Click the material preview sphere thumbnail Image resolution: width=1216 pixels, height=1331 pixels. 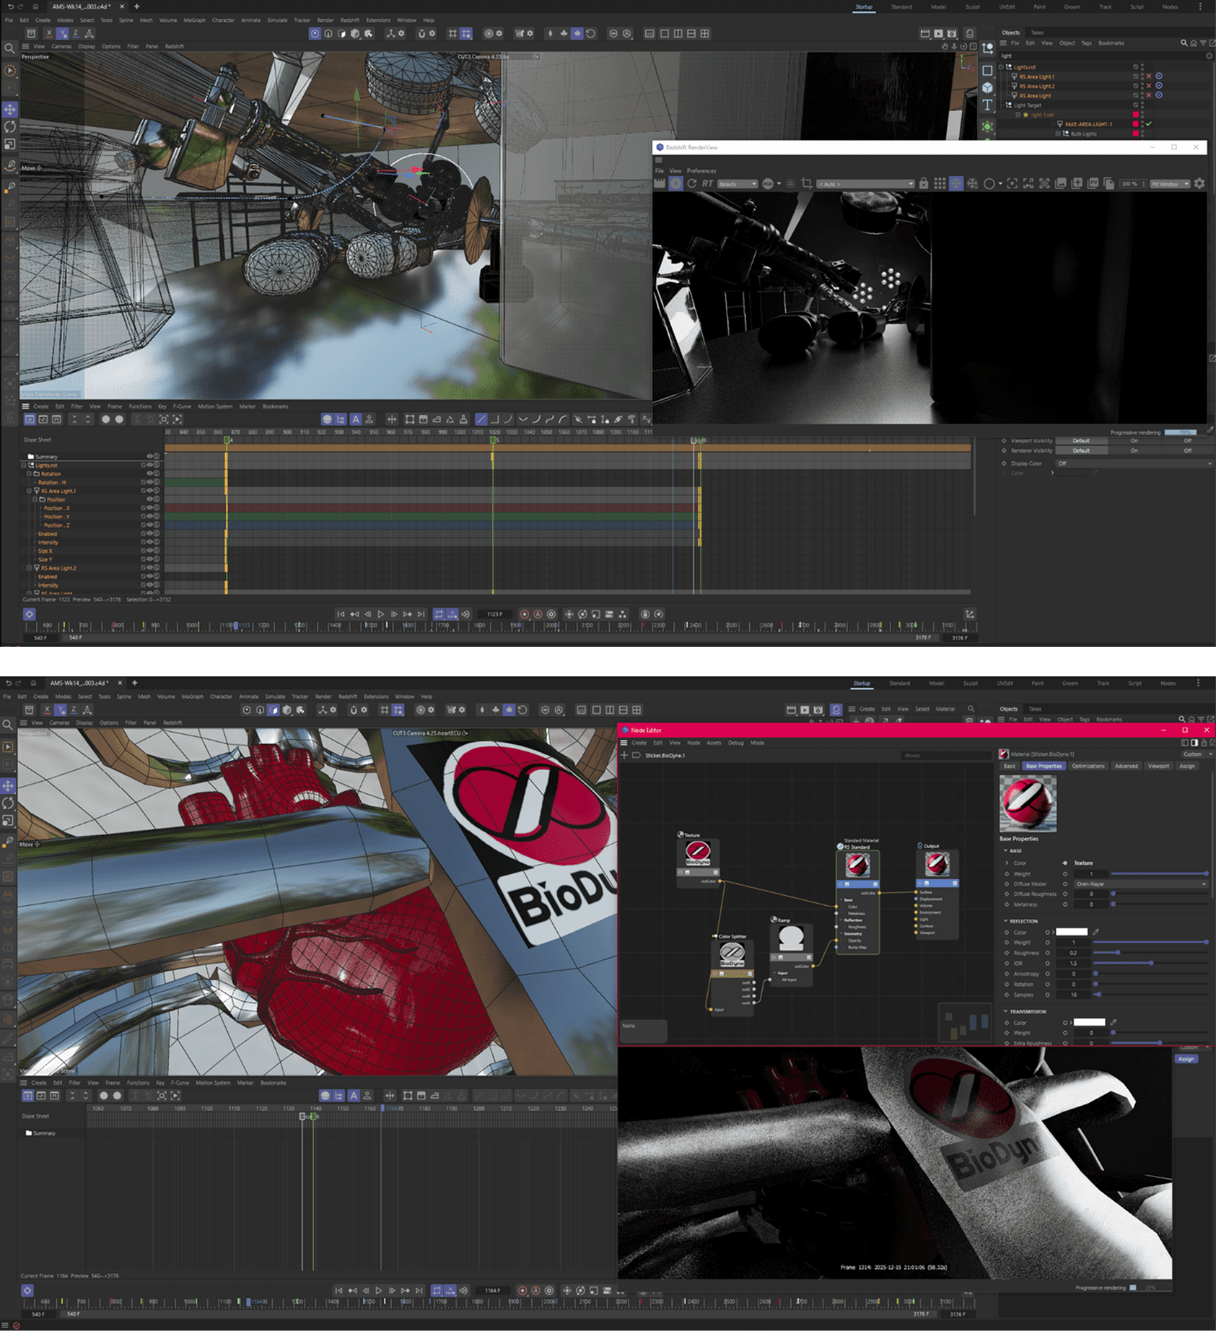[x=1028, y=803]
